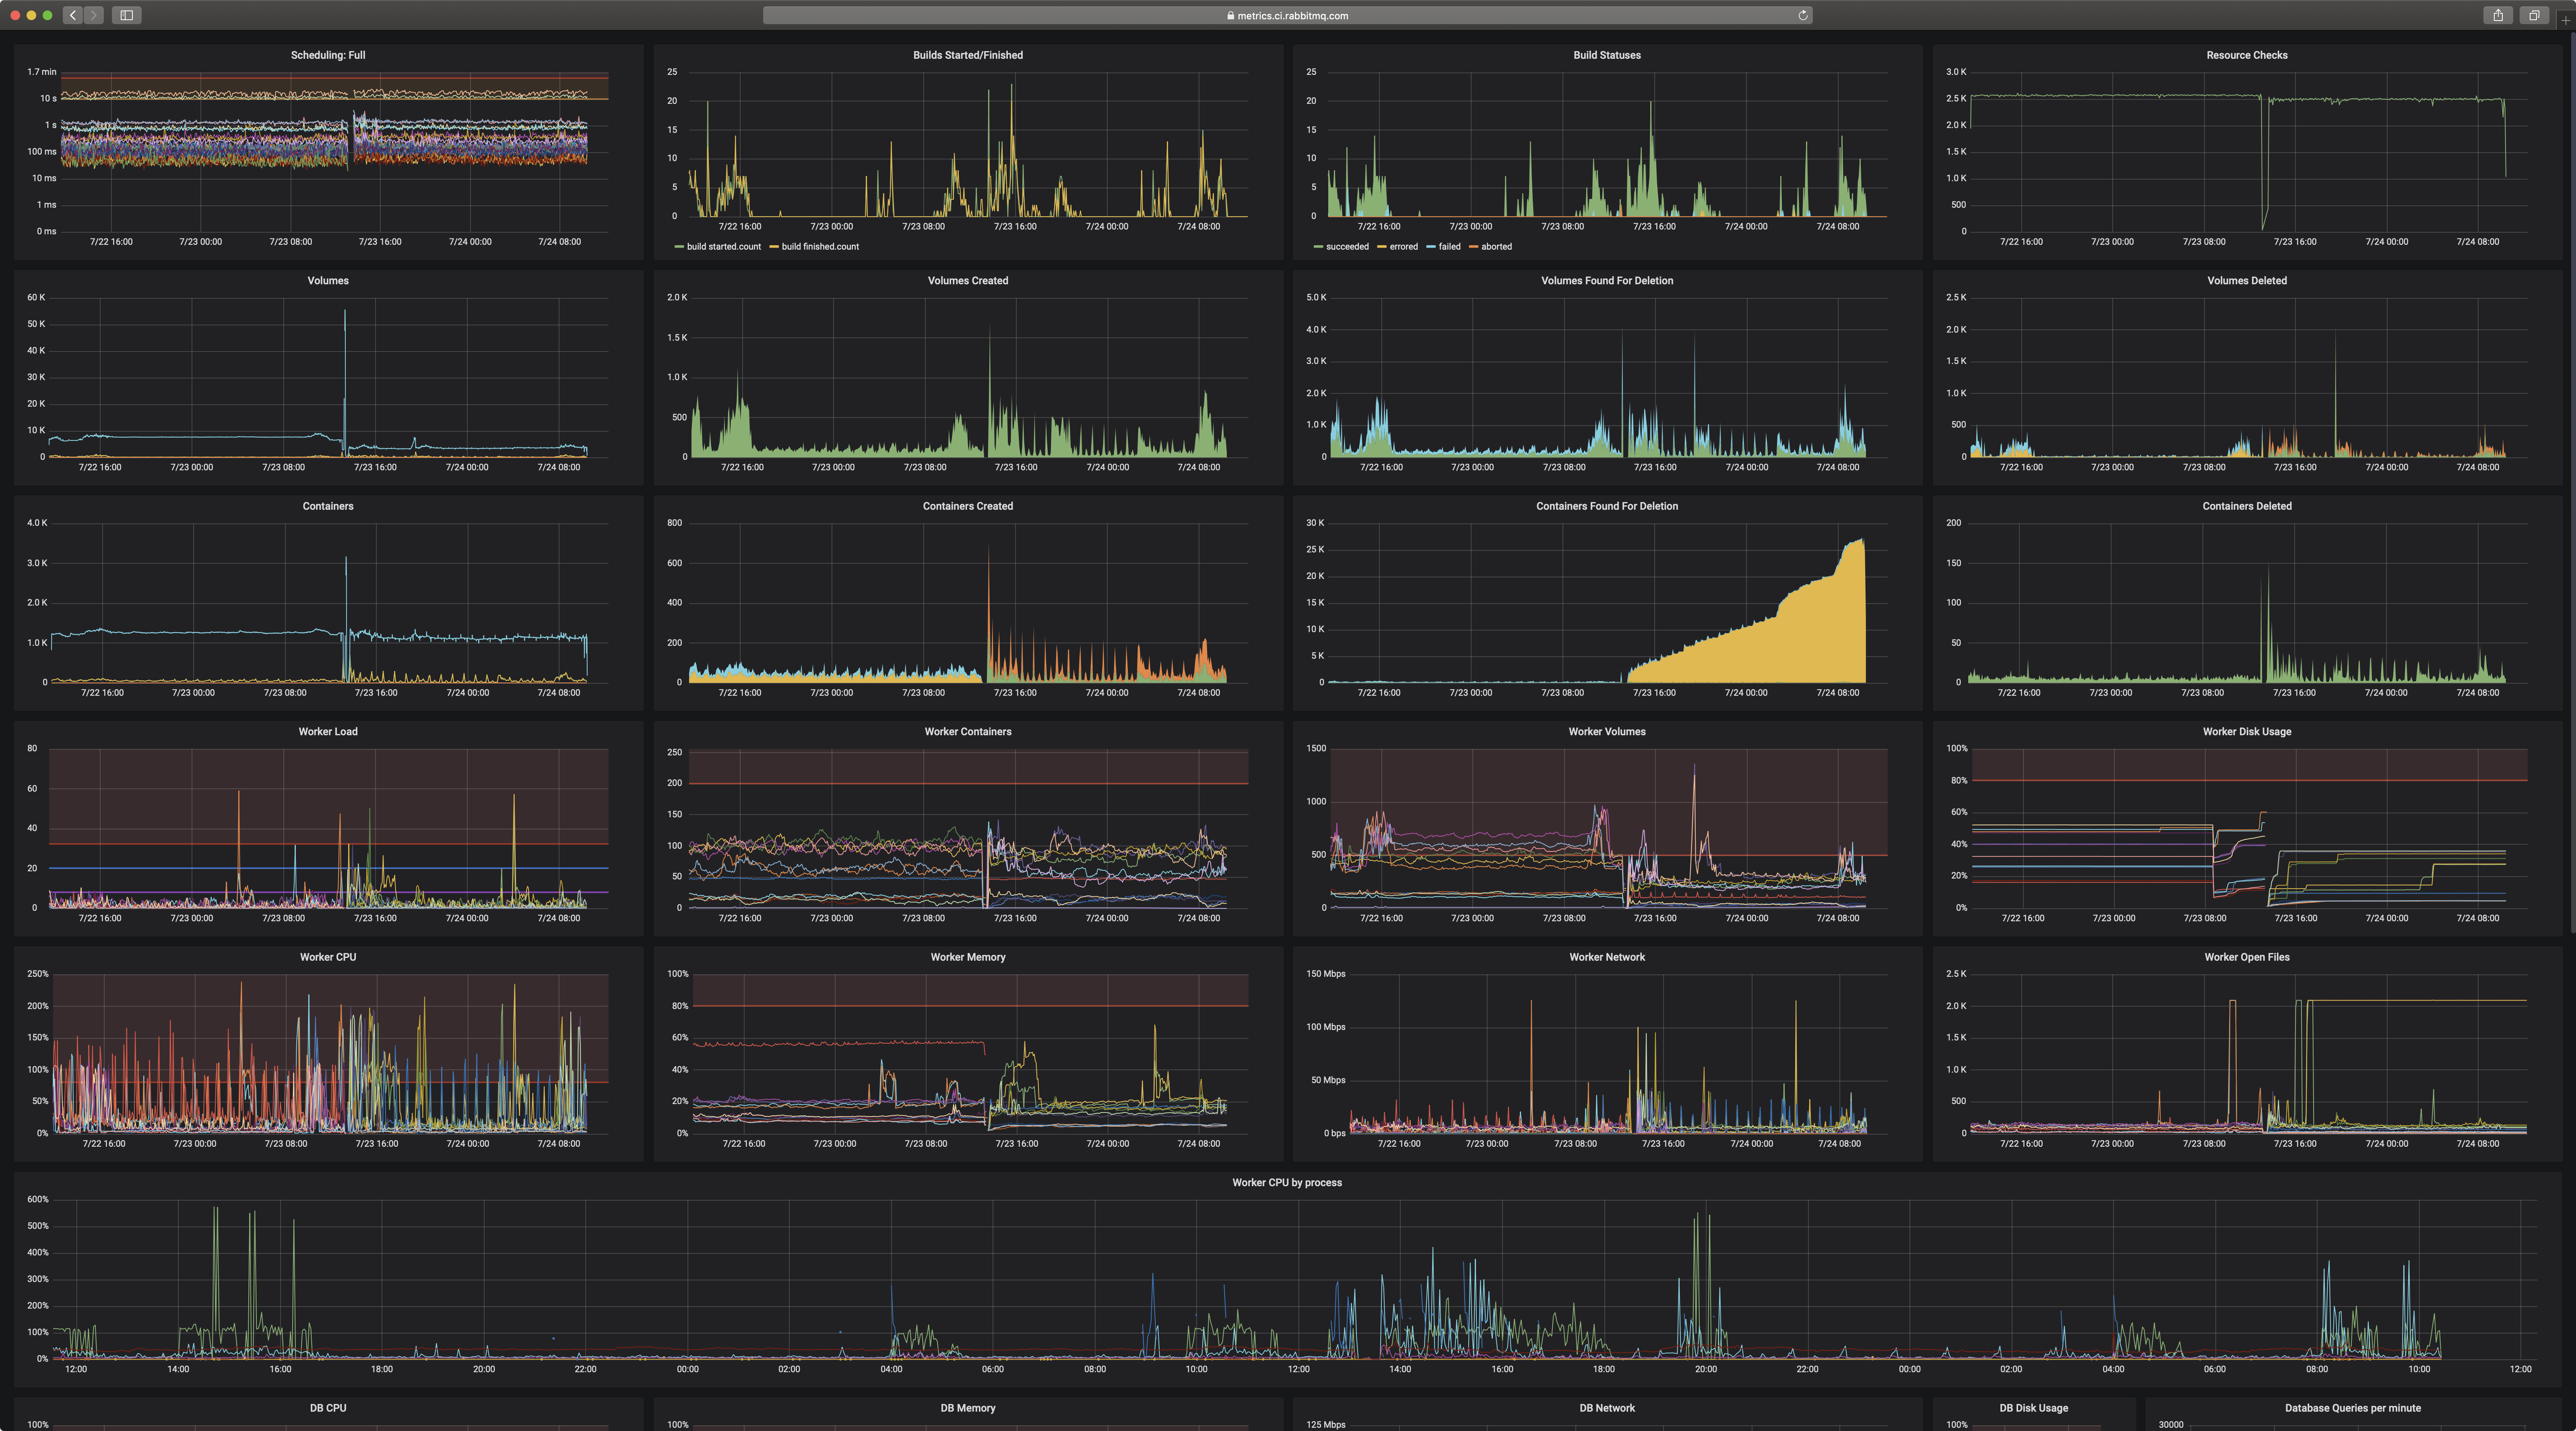Image resolution: width=2576 pixels, height=1431 pixels.
Task: Show the tab overview
Action: coord(2534,15)
